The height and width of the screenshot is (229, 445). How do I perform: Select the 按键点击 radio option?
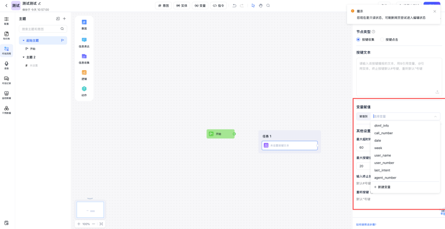382,40
